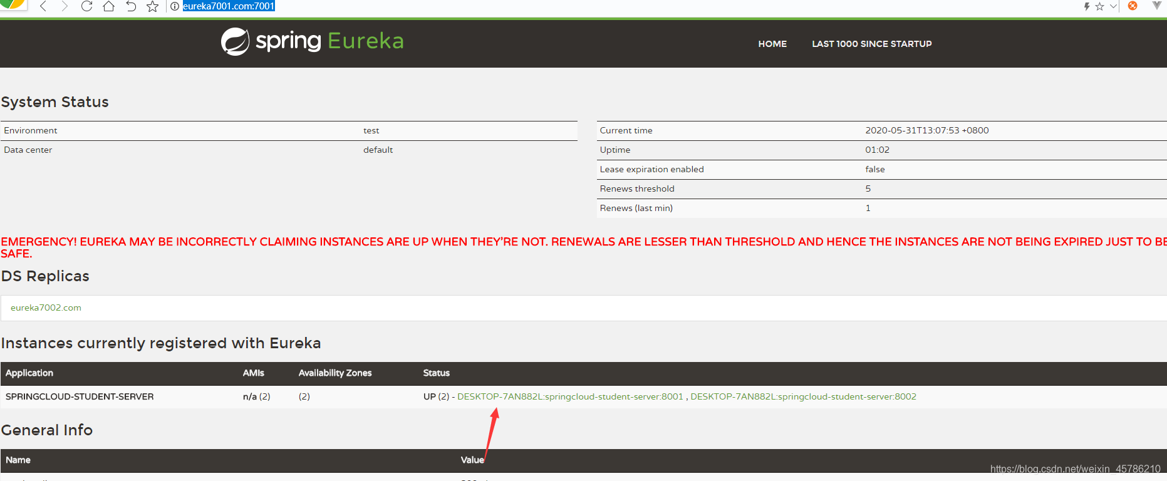Click the red EMERGENCY warning message
The height and width of the screenshot is (481, 1167).
point(583,247)
